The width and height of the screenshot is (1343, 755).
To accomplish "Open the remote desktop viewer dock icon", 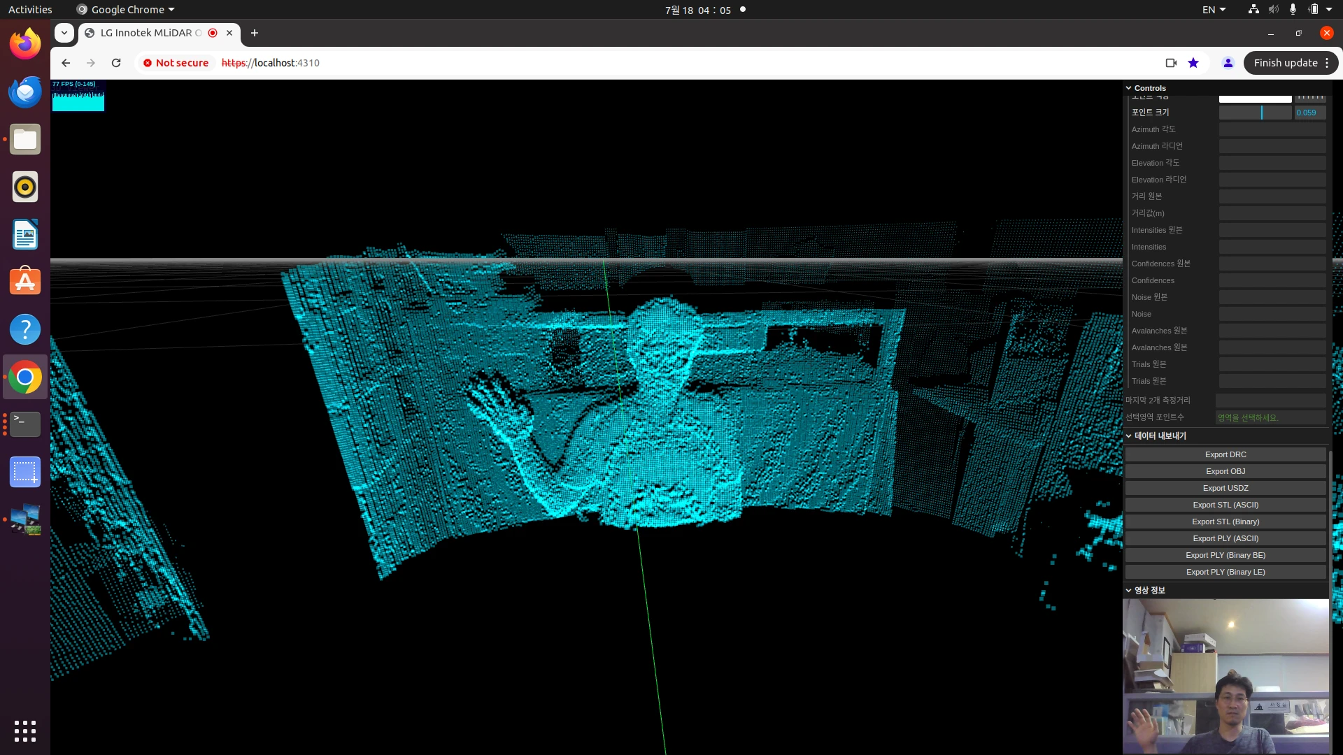I will click(25, 519).
